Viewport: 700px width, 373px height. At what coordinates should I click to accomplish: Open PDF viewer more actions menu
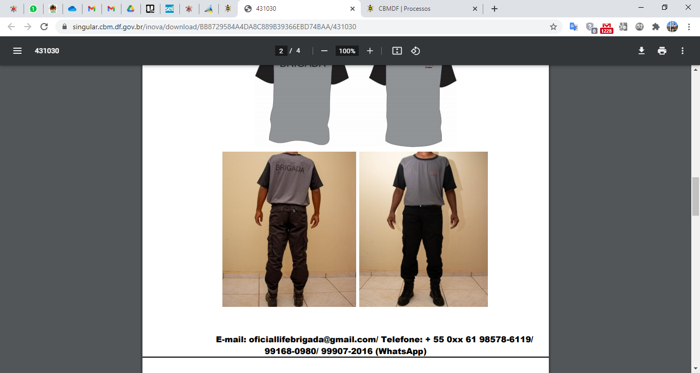click(x=683, y=51)
